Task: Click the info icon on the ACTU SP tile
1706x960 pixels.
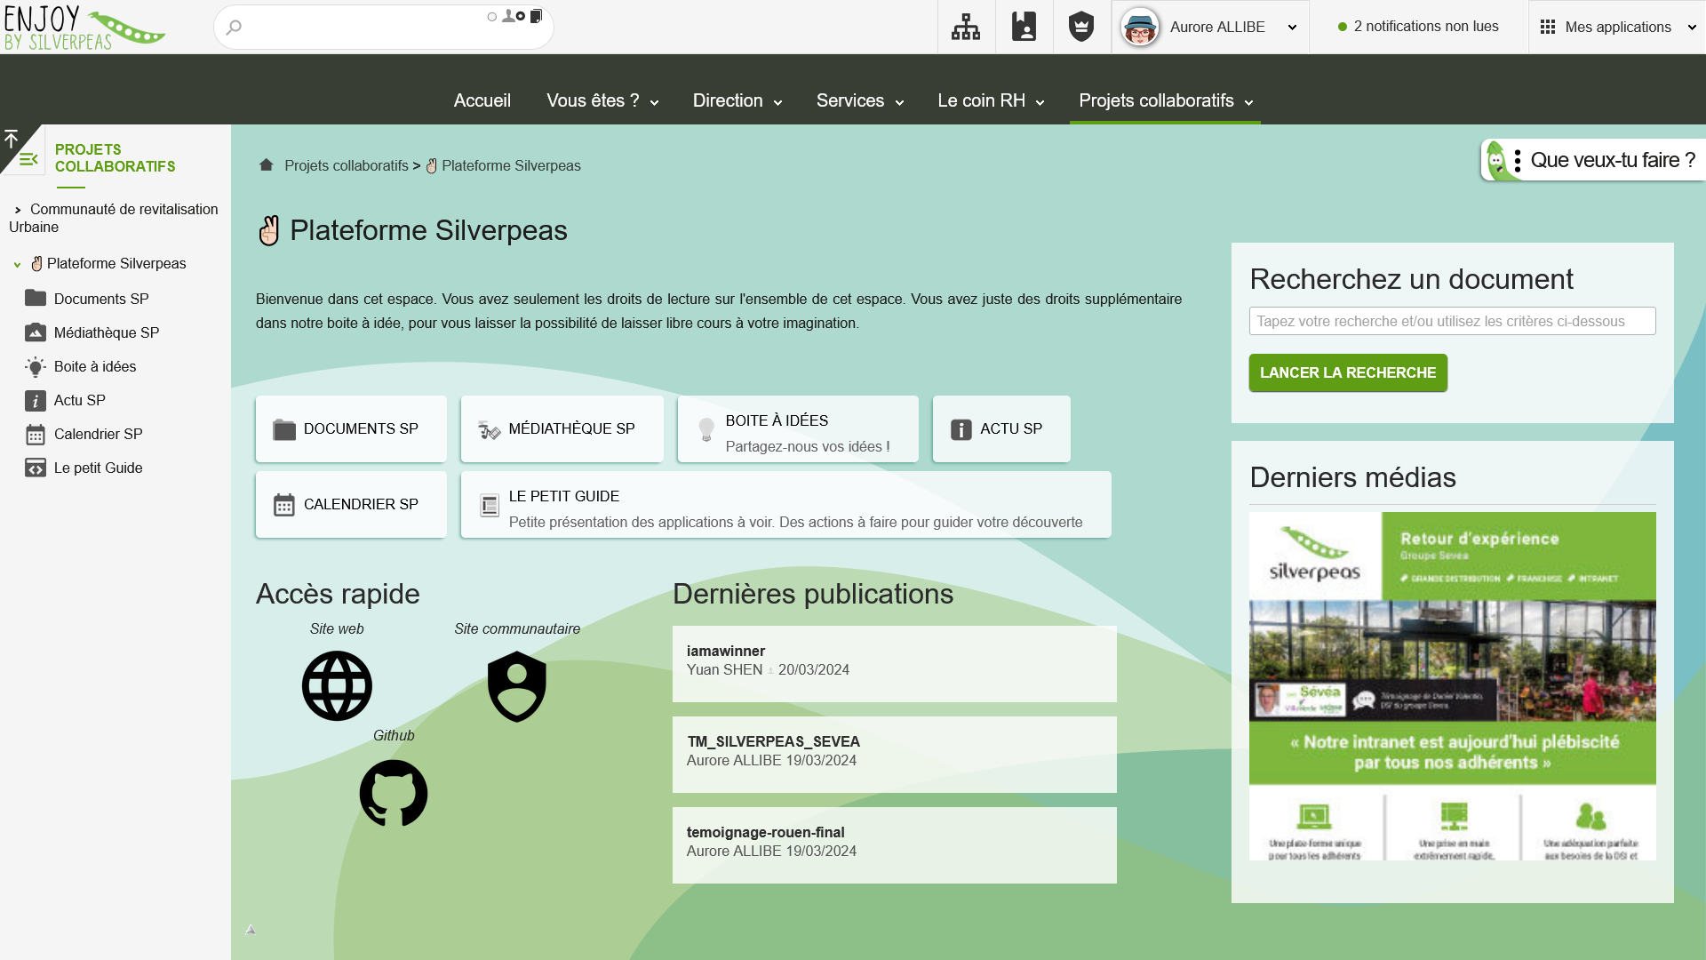Action: point(961,429)
